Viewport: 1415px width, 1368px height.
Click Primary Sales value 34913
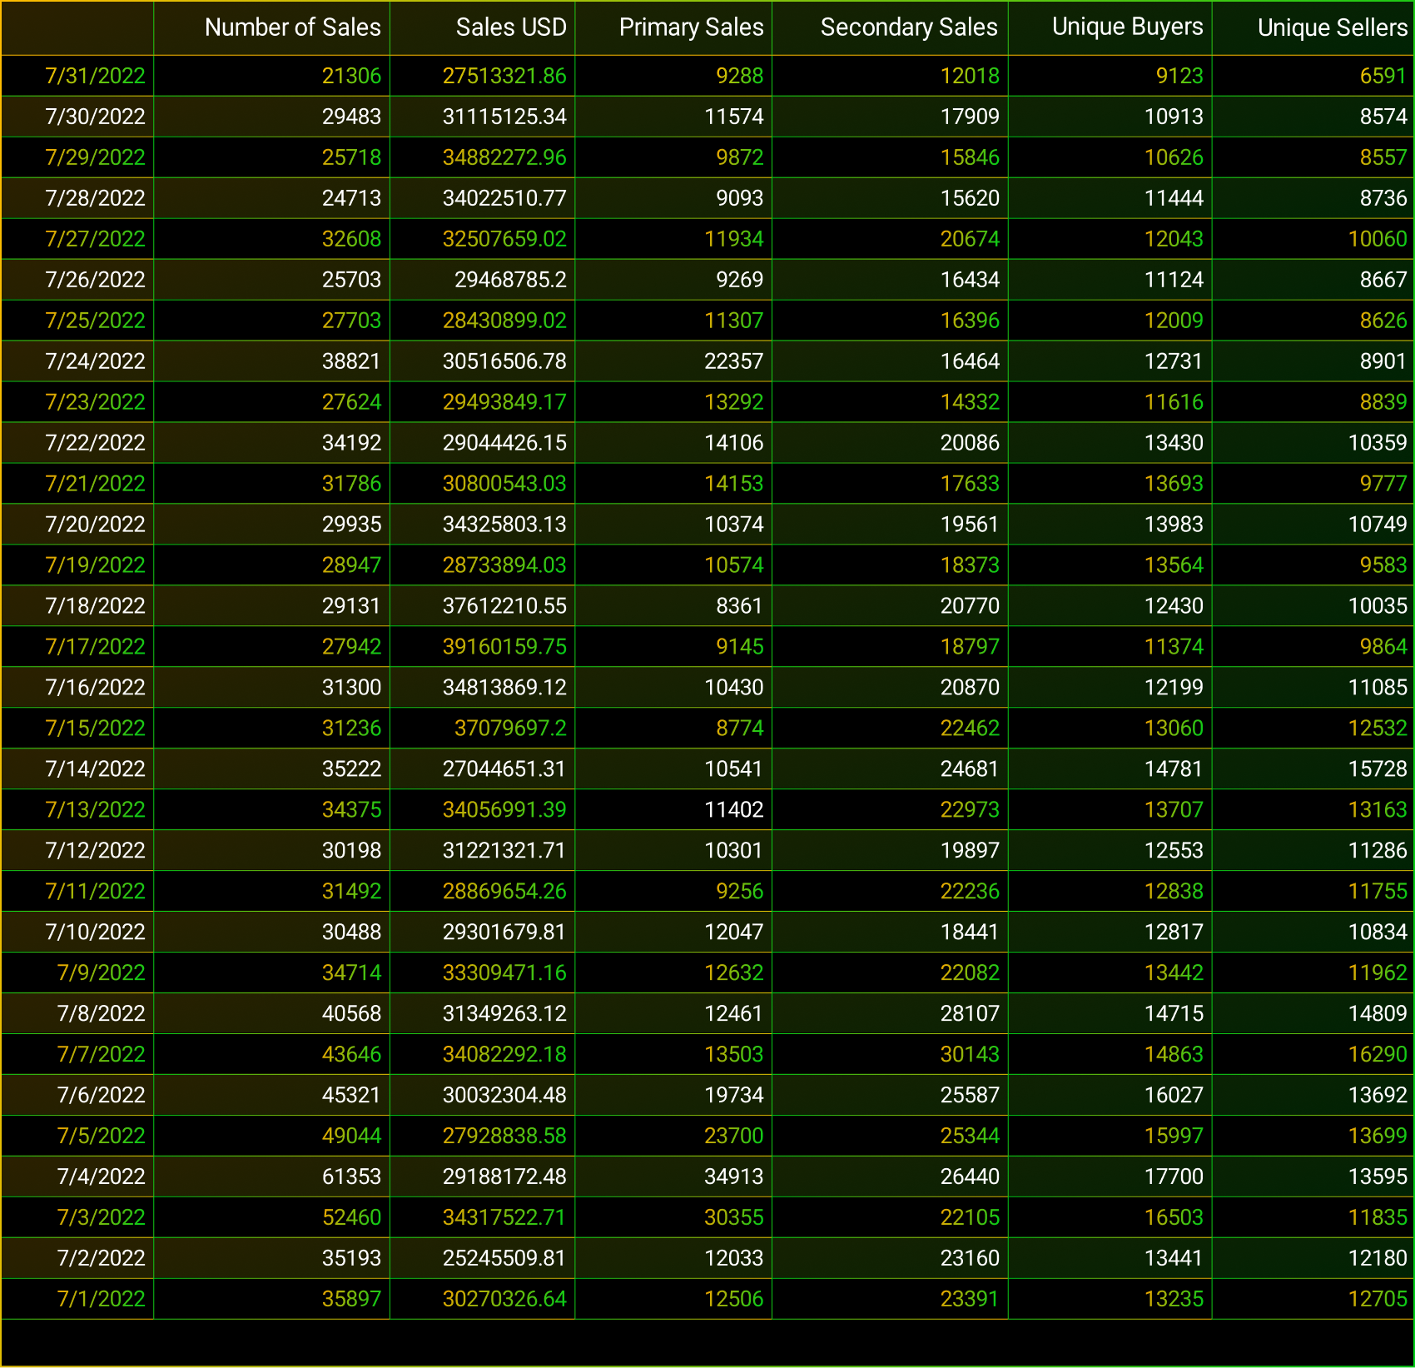[674, 1177]
